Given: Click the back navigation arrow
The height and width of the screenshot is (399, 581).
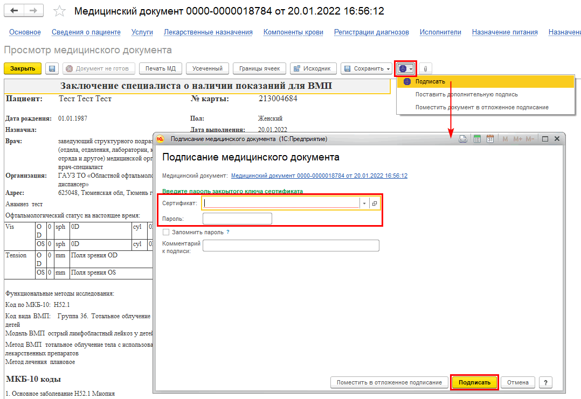Looking at the screenshot, I should tap(15, 11).
